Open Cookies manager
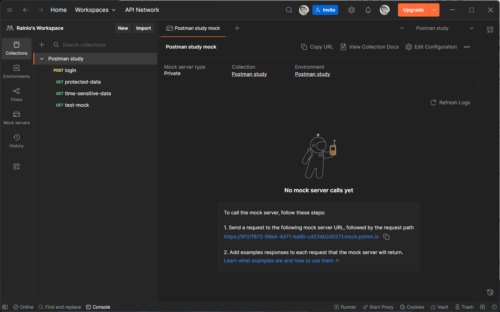Screen dimensions: 500x312 [412, 307]
